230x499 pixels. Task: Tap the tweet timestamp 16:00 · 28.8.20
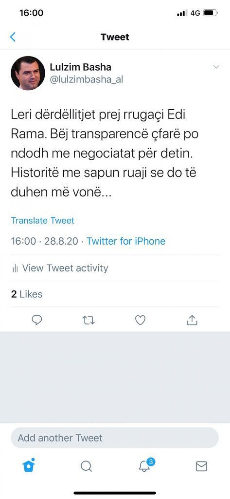[44, 241]
